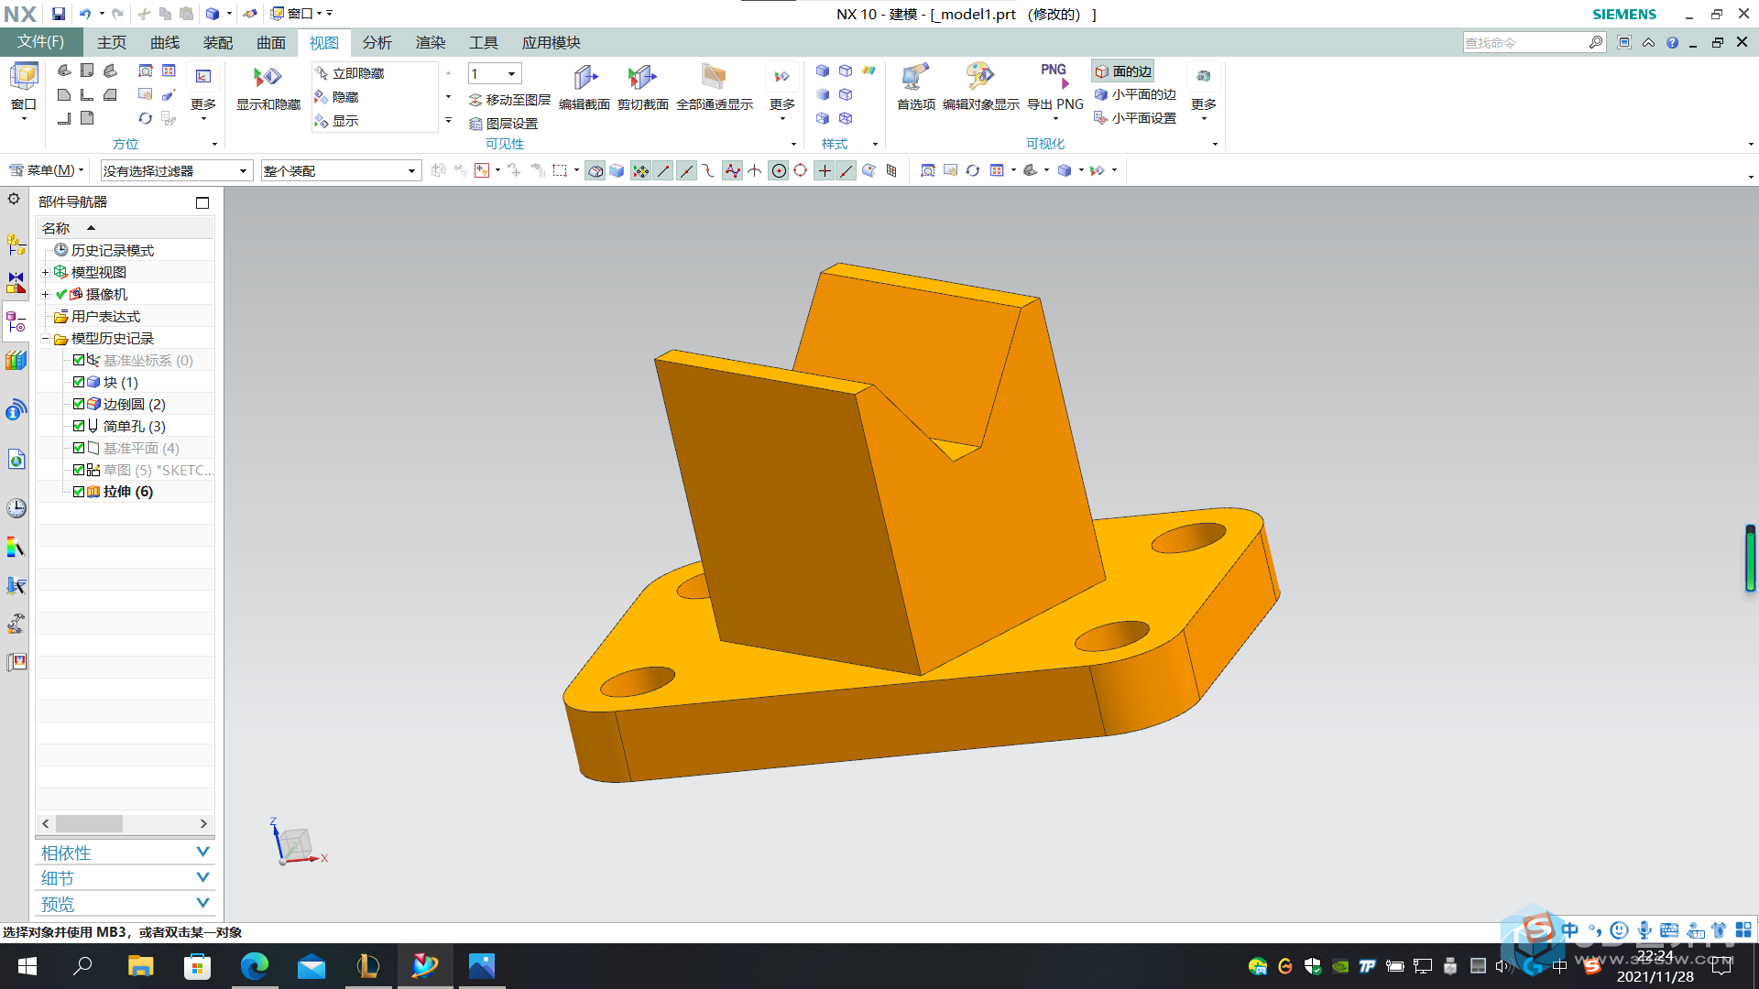Open layer number dropdown showing 1

(x=494, y=73)
